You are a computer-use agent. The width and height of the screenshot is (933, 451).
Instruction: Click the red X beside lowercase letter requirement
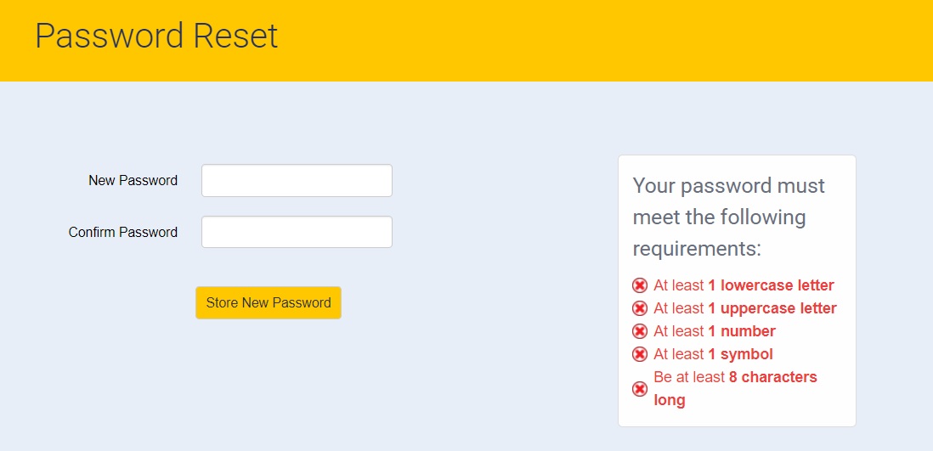pos(640,285)
